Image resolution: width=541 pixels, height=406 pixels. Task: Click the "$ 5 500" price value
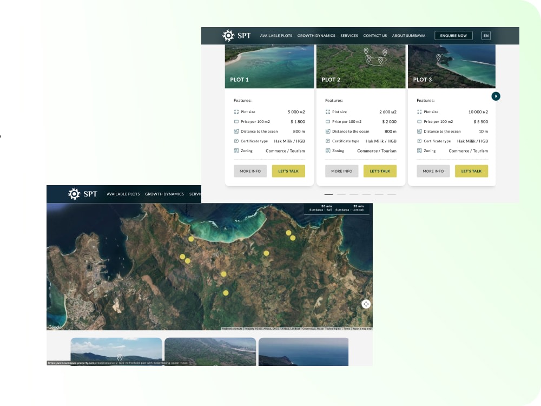[480, 121]
